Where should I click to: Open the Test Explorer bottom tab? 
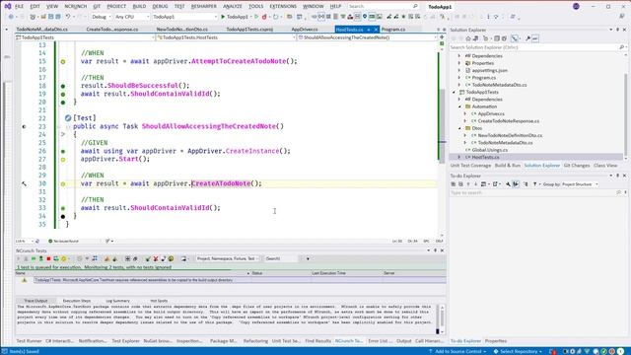[125, 341]
